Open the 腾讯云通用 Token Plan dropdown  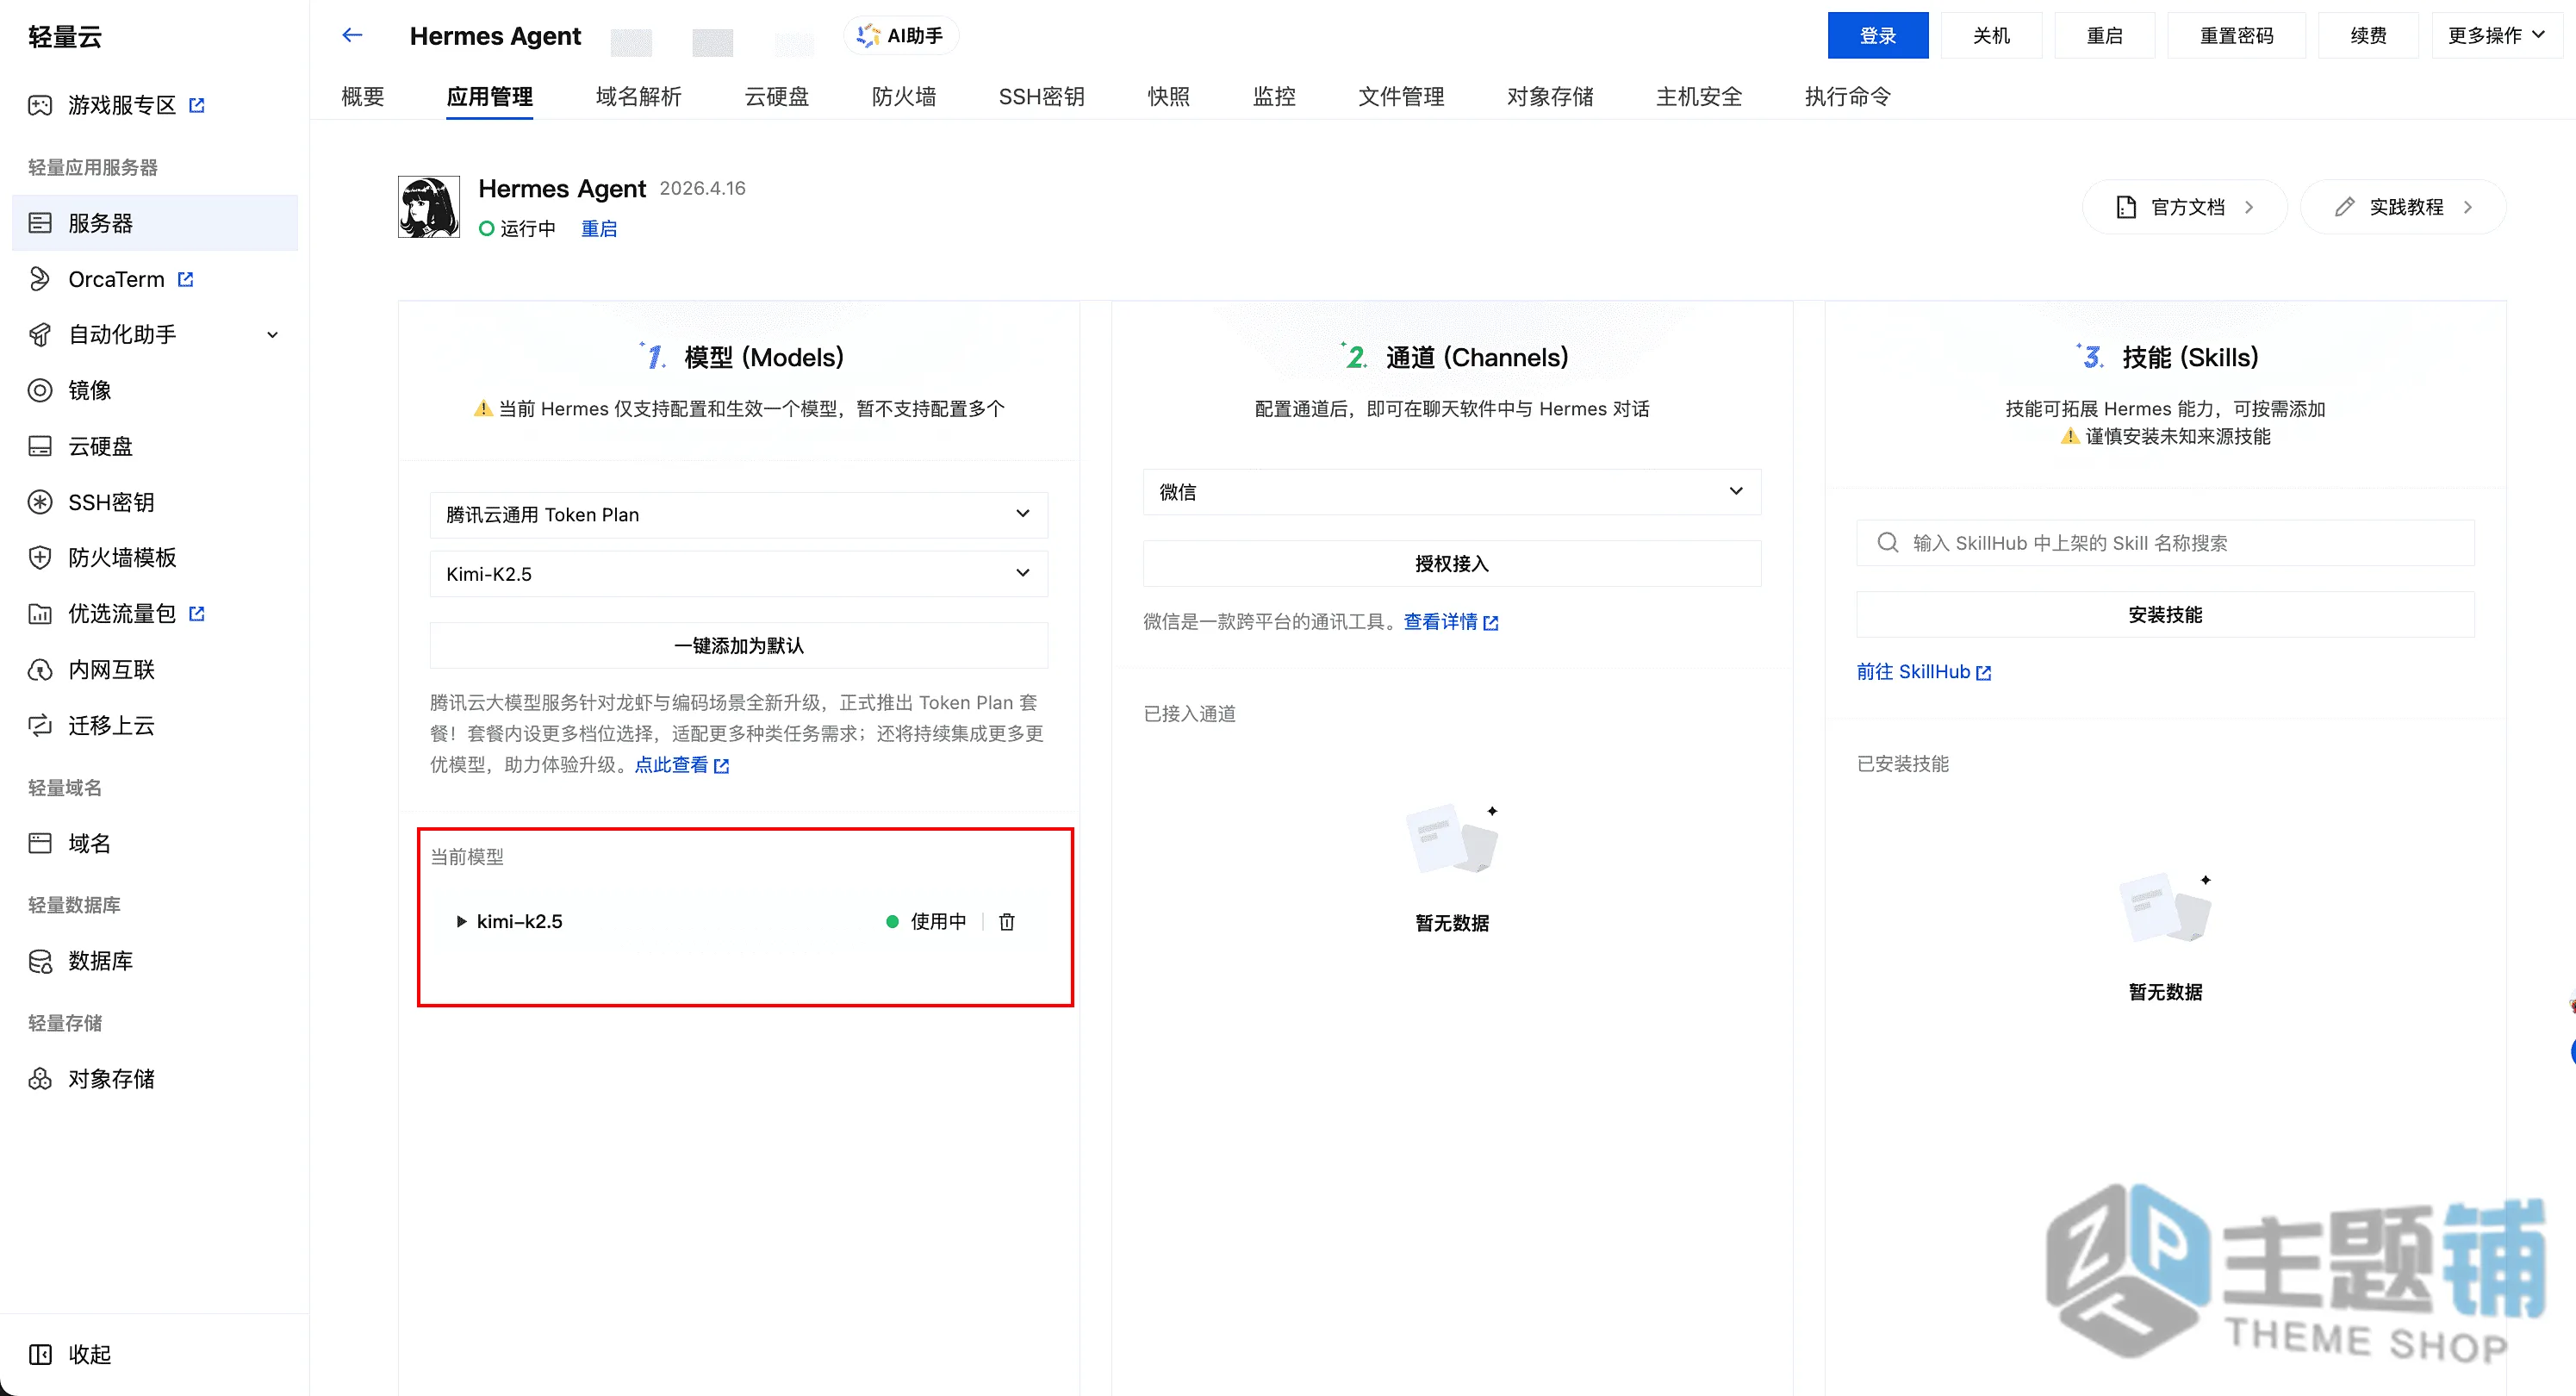739,514
